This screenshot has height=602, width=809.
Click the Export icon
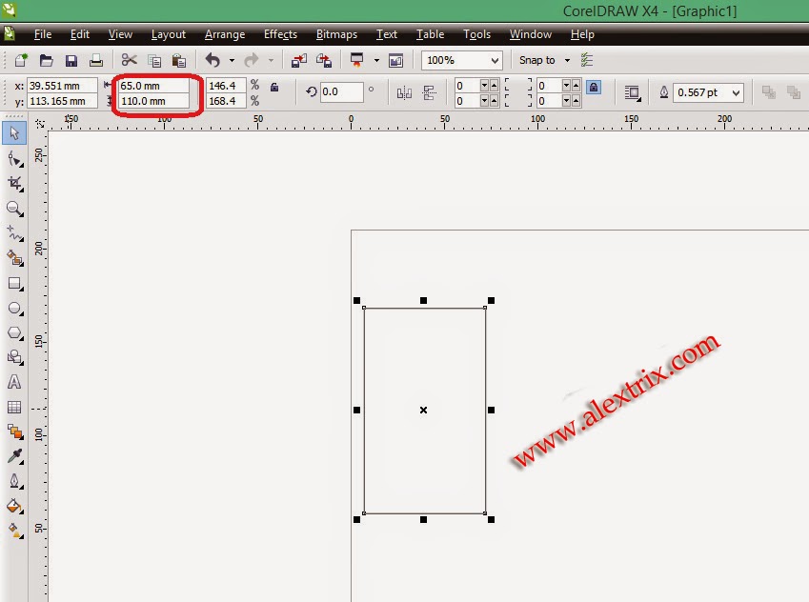coord(324,60)
